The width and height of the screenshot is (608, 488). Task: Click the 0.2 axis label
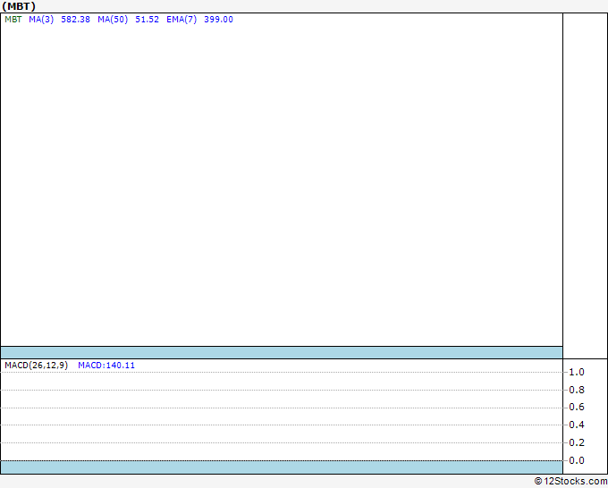[576, 442]
